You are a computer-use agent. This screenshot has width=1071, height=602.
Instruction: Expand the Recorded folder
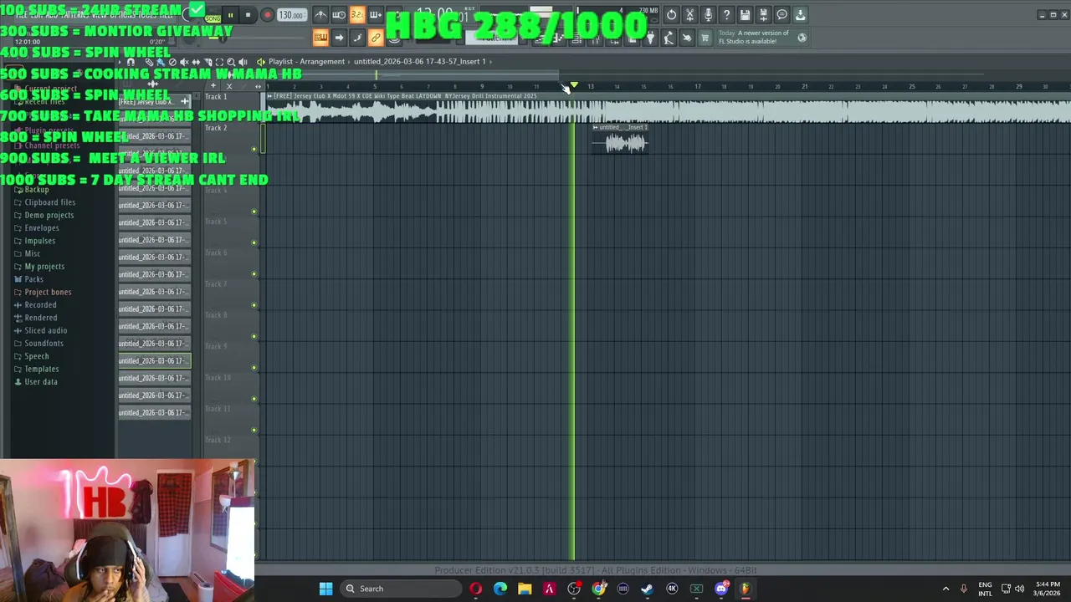tap(41, 305)
